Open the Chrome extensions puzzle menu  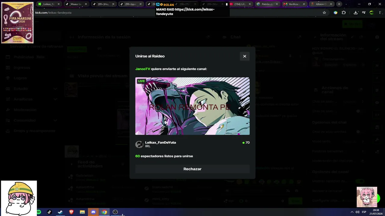click(x=344, y=13)
